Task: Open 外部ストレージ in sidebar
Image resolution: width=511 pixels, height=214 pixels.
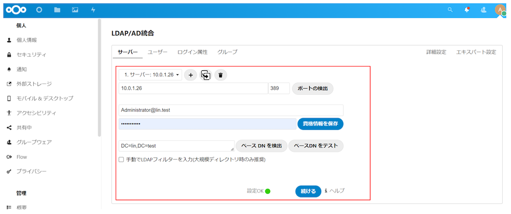Action: (34, 84)
